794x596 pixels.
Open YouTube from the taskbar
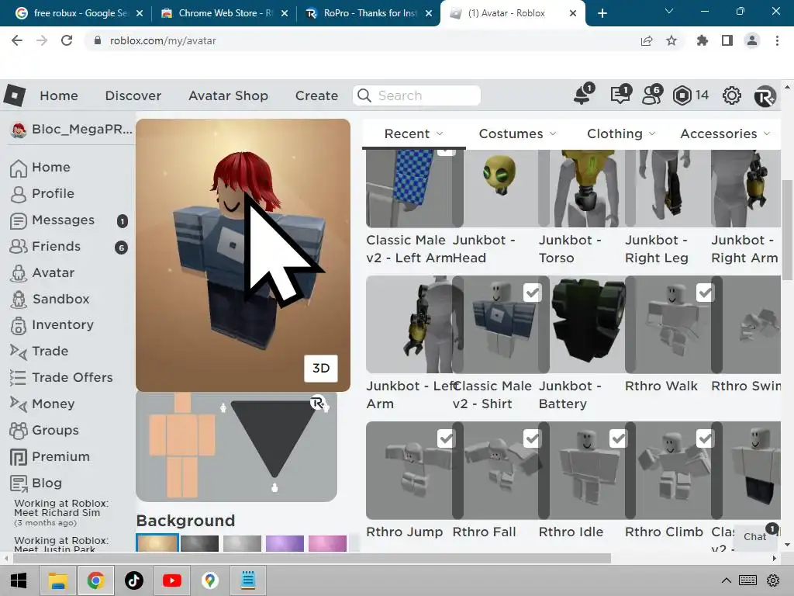(x=172, y=580)
